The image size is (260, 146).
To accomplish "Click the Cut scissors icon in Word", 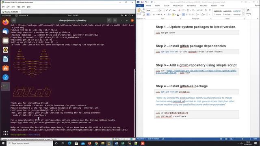I will [x=143, y=9].
